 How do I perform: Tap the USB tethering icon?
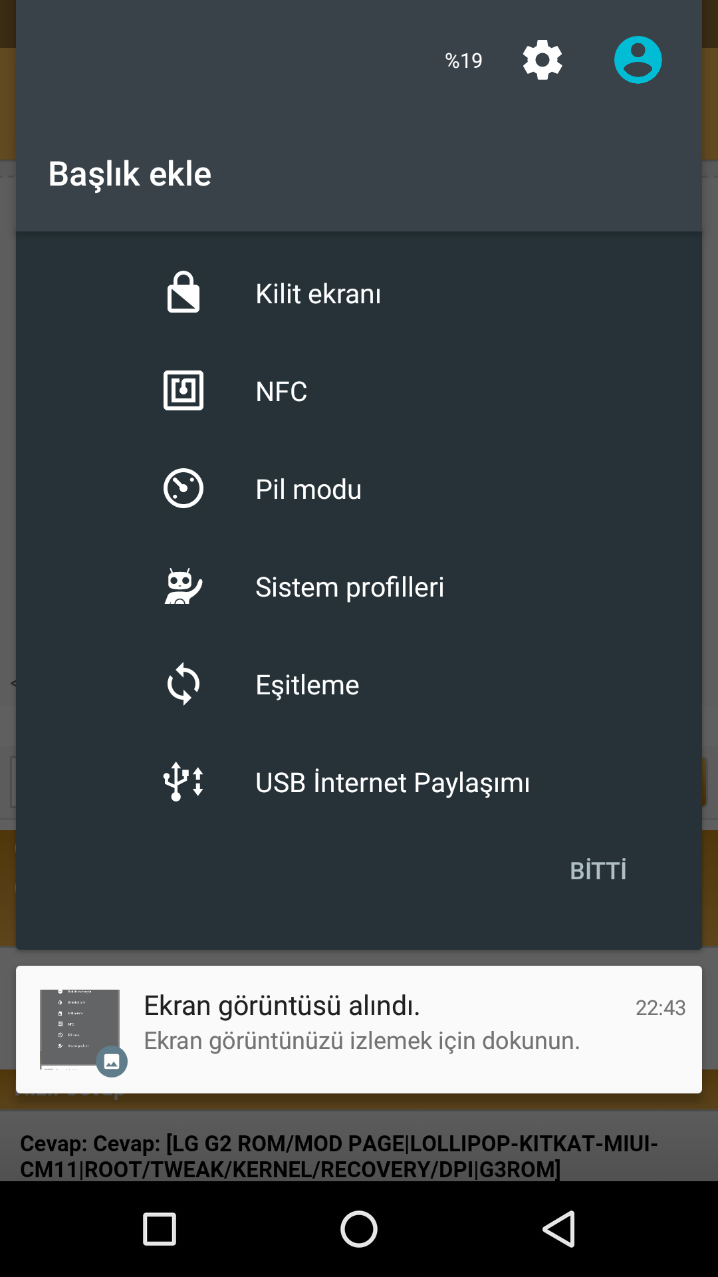pyautogui.click(x=183, y=781)
